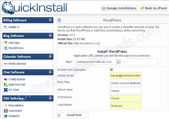
Task: Choose CraftySyntax from Chat Software
Action: coord(17,79)
